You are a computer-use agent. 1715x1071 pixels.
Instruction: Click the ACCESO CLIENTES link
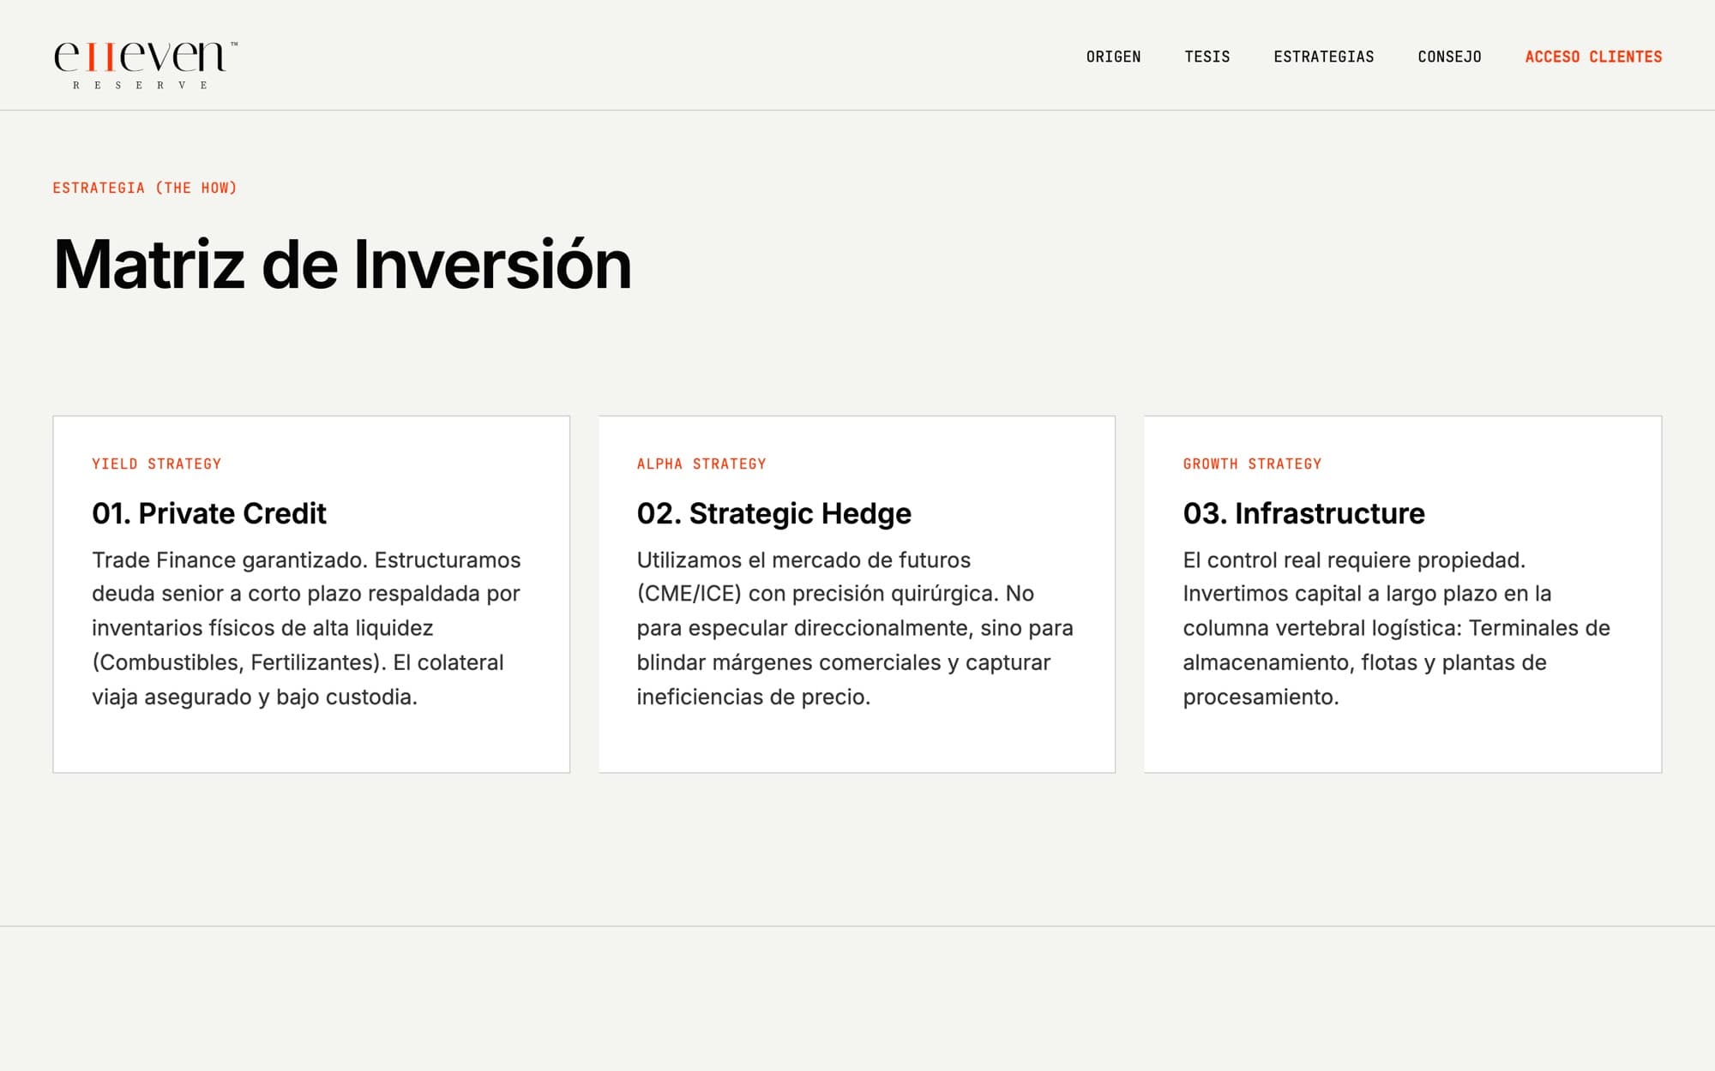[1593, 57]
